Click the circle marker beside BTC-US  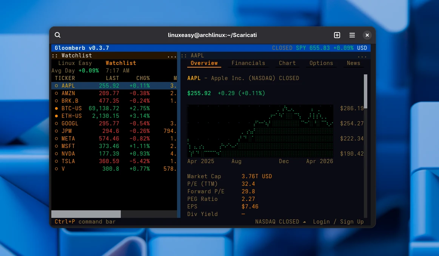57,108
